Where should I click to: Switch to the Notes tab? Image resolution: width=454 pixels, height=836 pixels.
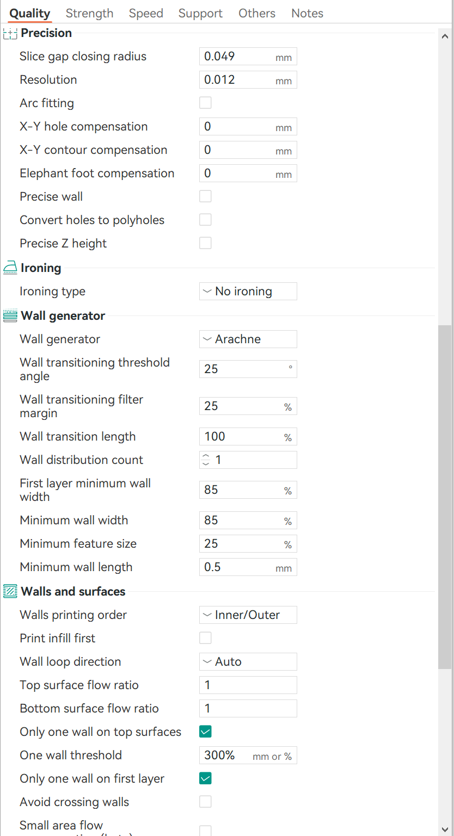308,13
